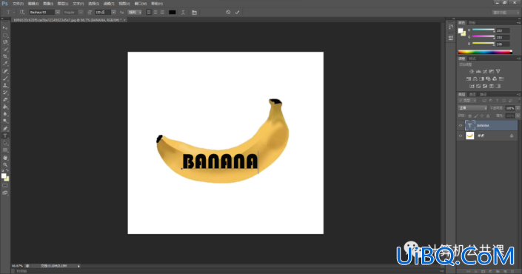
Task: Select the Elliptical Marquee tool
Action: 5,35
